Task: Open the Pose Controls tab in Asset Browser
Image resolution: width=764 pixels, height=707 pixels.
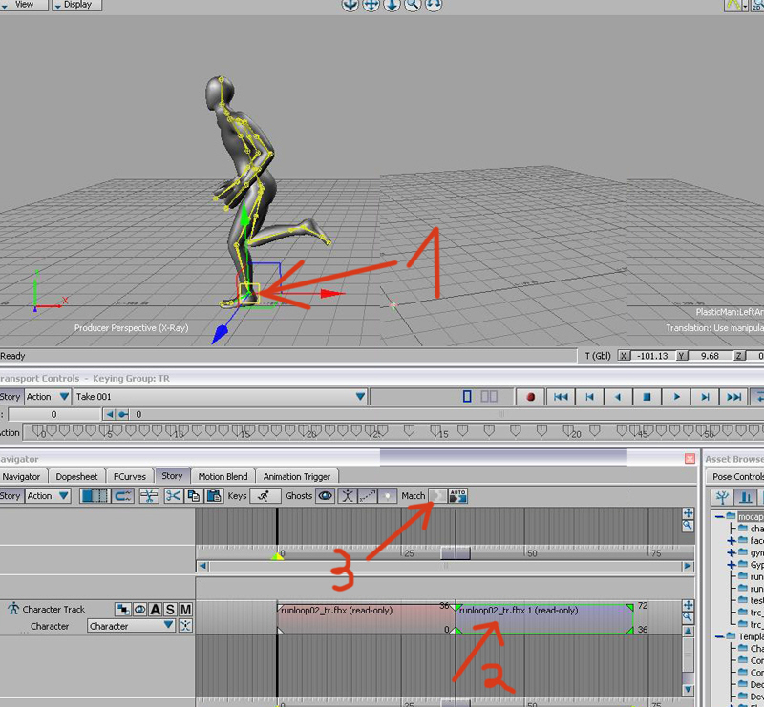Action: click(737, 476)
